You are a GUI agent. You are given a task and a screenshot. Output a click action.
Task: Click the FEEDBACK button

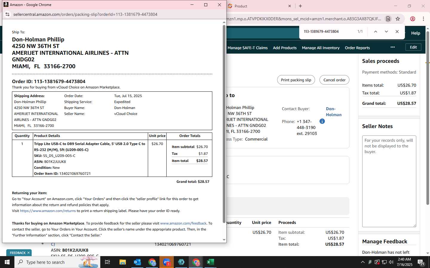coord(18,253)
